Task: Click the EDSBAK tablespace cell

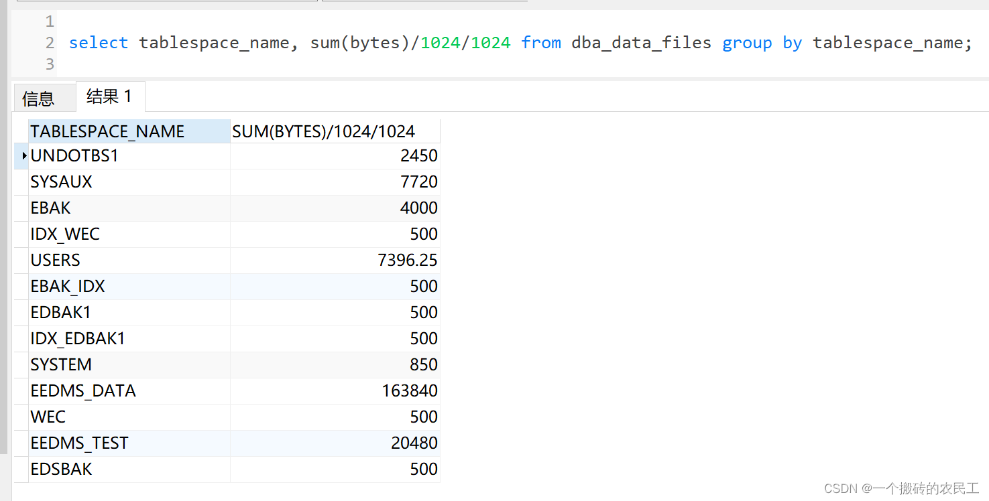Action: (129, 469)
